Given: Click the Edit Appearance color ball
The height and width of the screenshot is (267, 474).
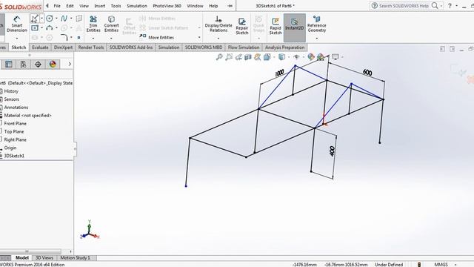Looking at the screenshot, I should pos(311,56).
